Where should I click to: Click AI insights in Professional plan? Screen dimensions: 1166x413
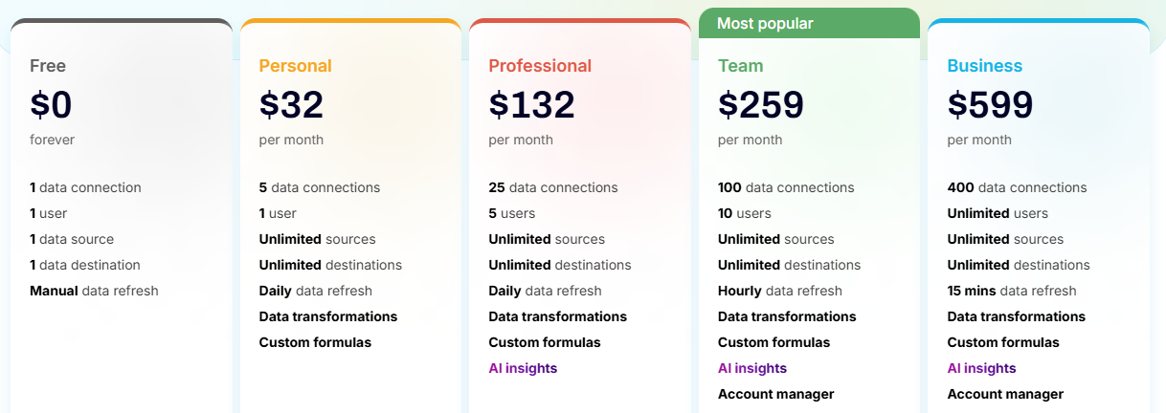click(x=523, y=368)
